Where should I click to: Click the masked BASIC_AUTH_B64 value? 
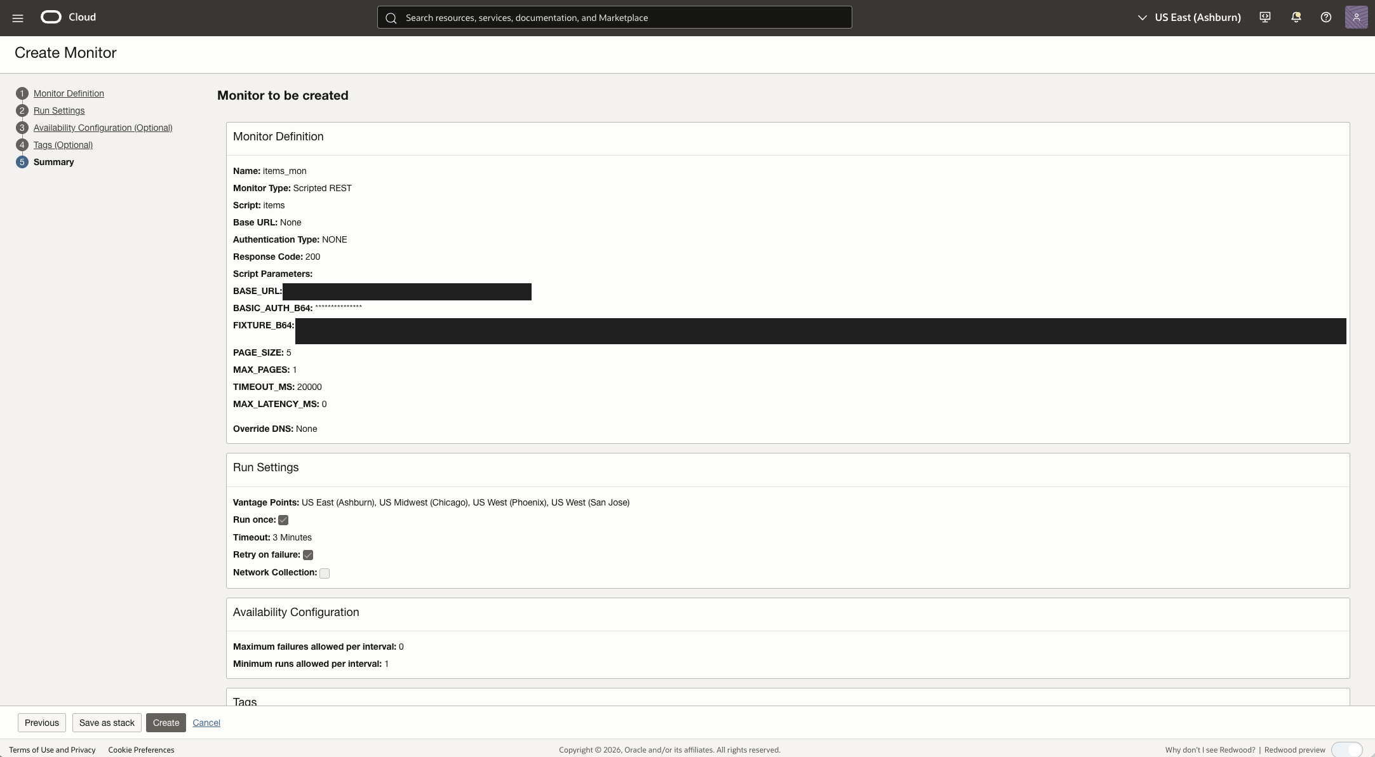339,307
